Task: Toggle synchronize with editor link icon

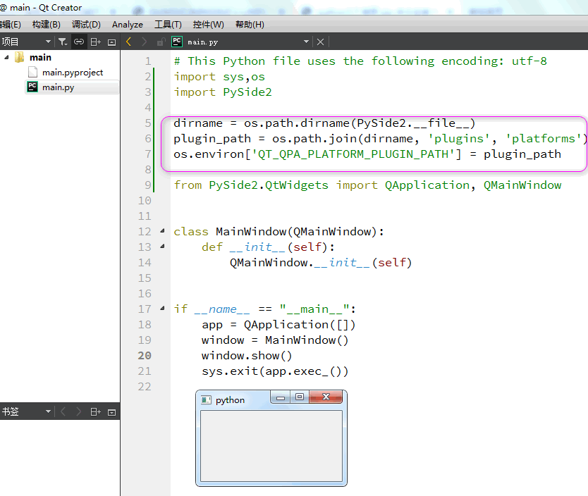Action: (79, 42)
